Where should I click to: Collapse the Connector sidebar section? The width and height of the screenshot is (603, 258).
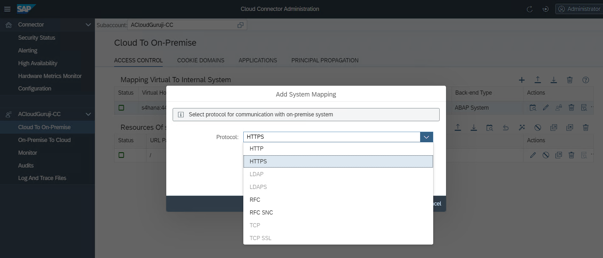point(88,25)
